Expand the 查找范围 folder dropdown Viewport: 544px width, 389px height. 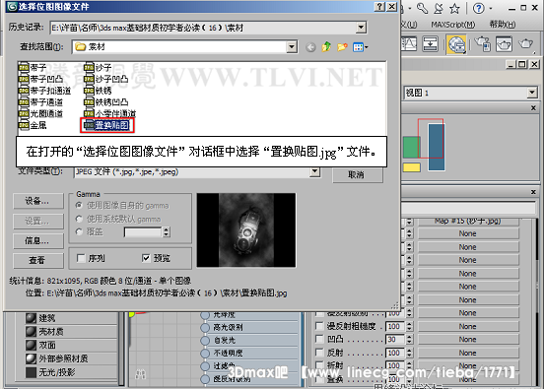(292, 46)
